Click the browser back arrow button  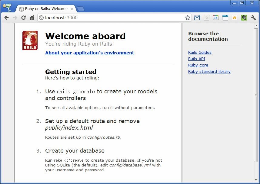click(6, 18)
